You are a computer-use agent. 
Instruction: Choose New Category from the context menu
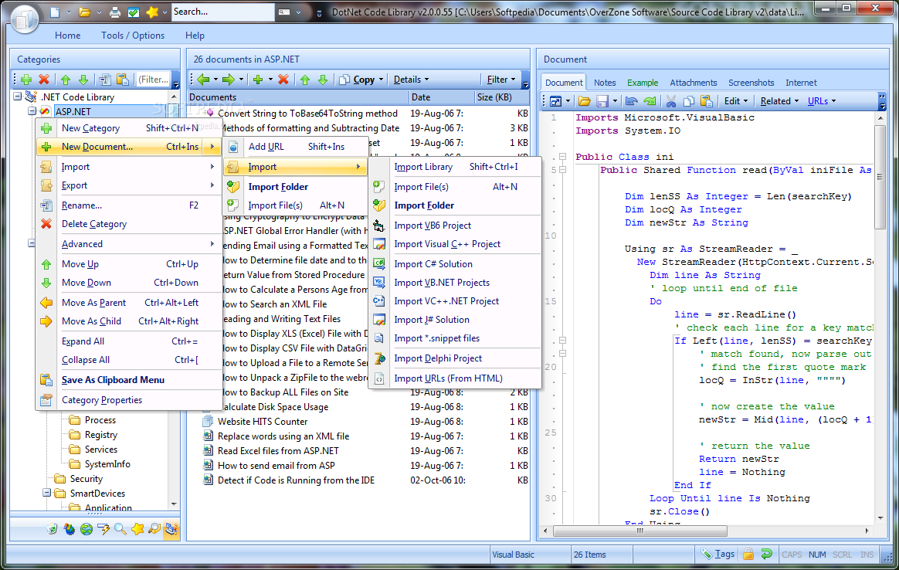(x=129, y=128)
